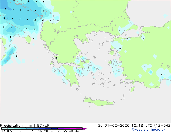Click the '0.5' legend scale label
Image resolution: width=171 pixels, height=132 pixels.
pos(9,131)
